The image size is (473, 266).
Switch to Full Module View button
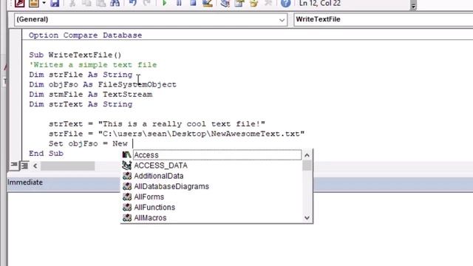[24, 166]
